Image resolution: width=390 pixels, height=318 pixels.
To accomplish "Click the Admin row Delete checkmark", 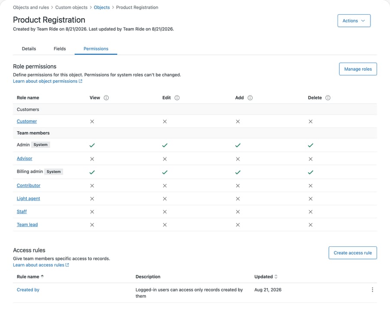I will [310, 145].
